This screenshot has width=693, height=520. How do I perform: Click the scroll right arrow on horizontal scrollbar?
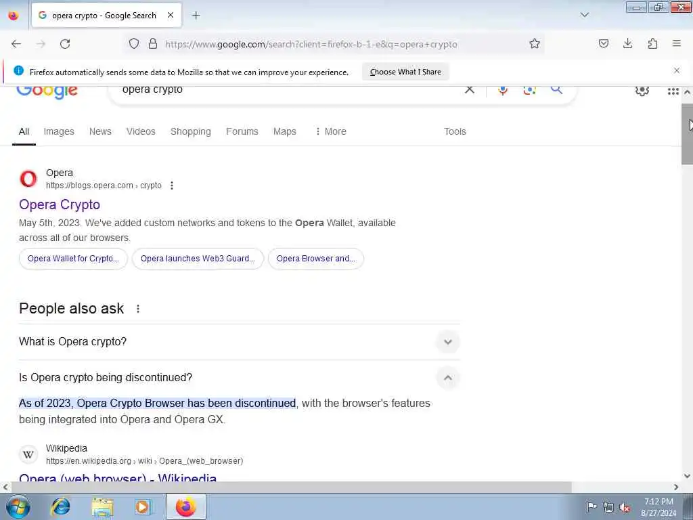(x=676, y=487)
